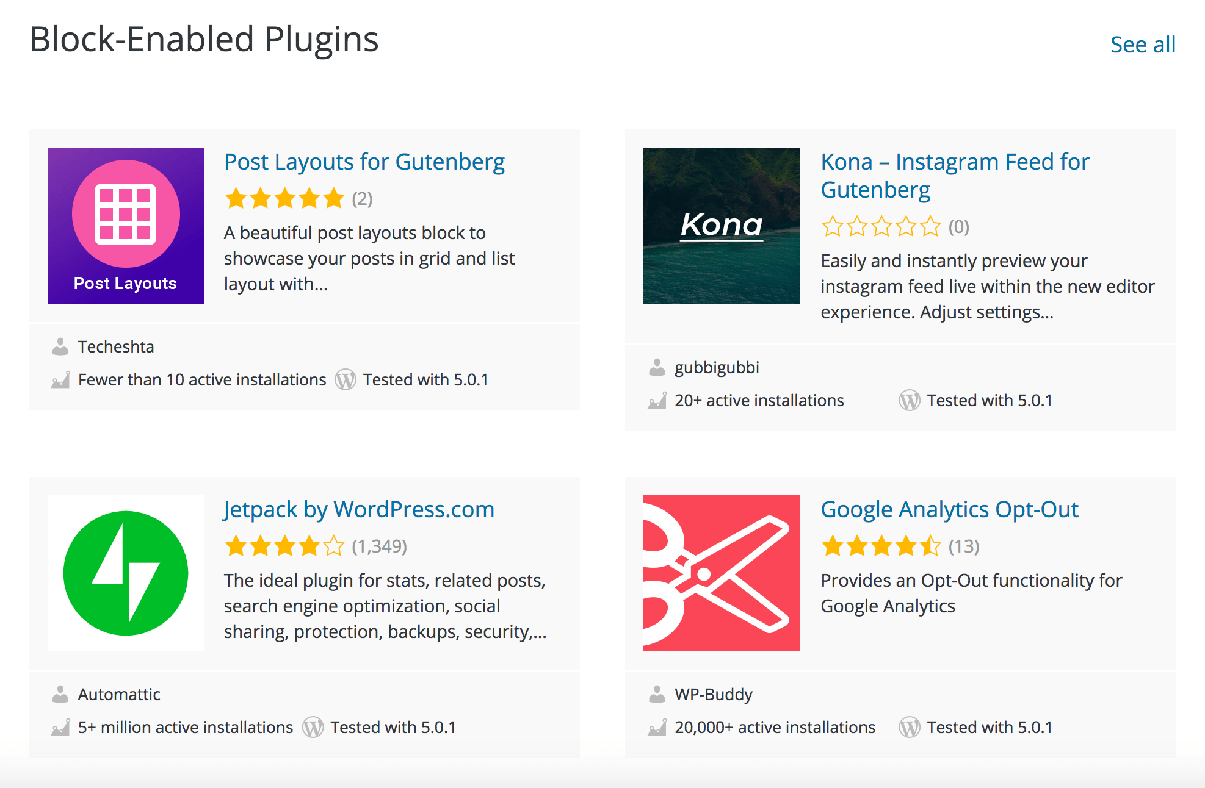The height and width of the screenshot is (788, 1205).
Task: Click Google Analytics Opt-Out star rating
Action: [x=881, y=546]
